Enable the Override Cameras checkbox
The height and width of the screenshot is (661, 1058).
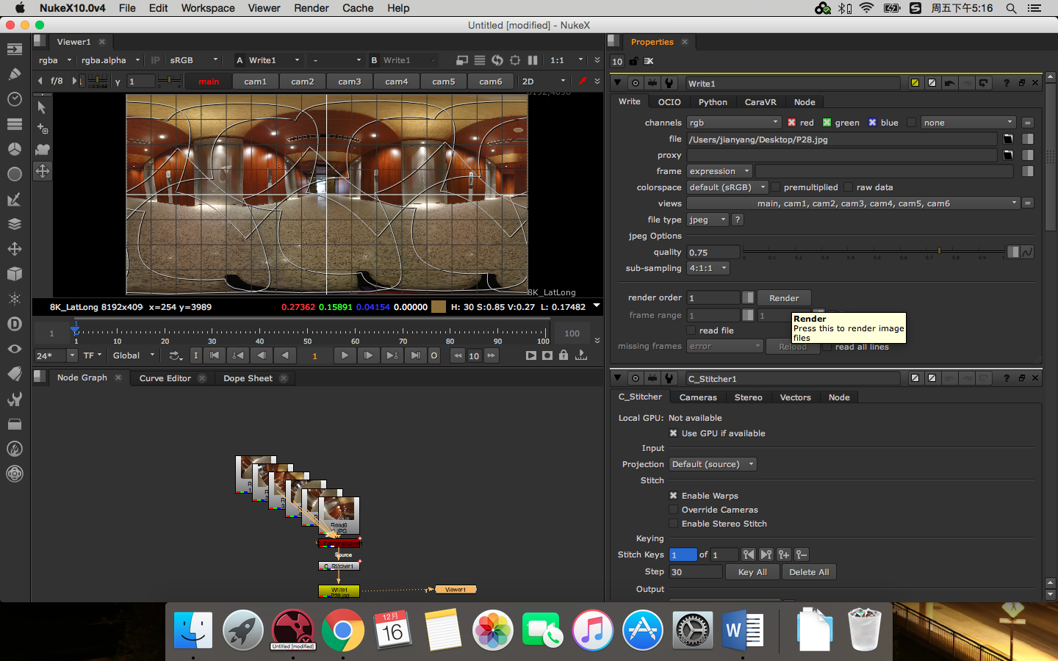(673, 510)
